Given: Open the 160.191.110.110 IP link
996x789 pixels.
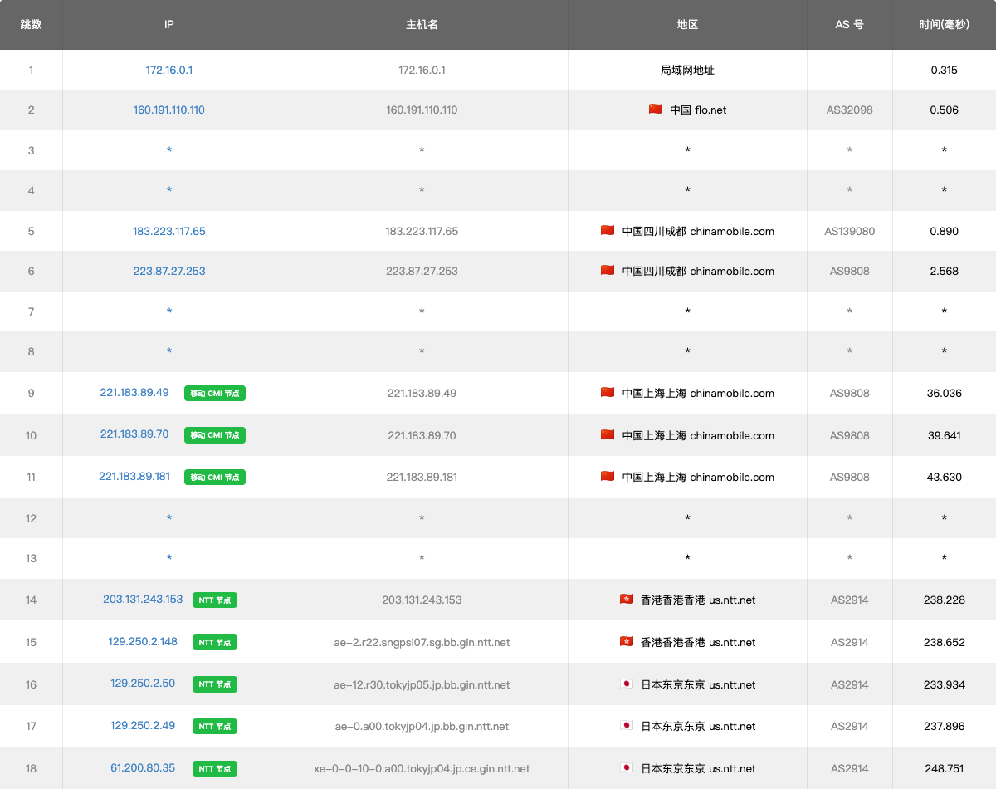Looking at the screenshot, I should (x=169, y=110).
